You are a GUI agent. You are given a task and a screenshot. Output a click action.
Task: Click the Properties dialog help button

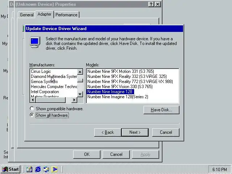(151, 4)
